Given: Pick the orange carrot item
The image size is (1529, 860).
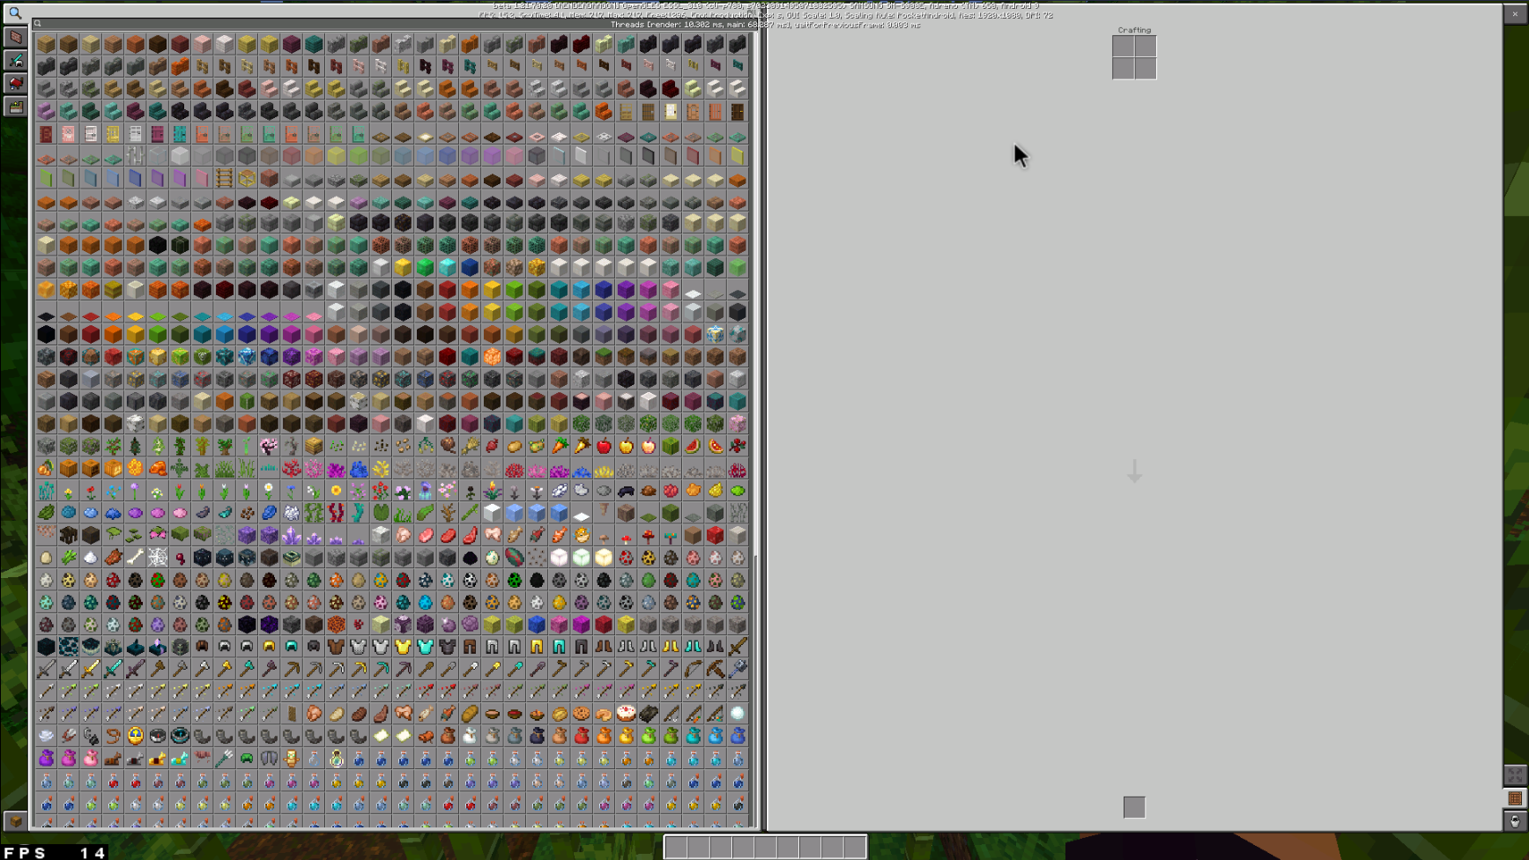Looking at the screenshot, I should (x=560, y=446).
